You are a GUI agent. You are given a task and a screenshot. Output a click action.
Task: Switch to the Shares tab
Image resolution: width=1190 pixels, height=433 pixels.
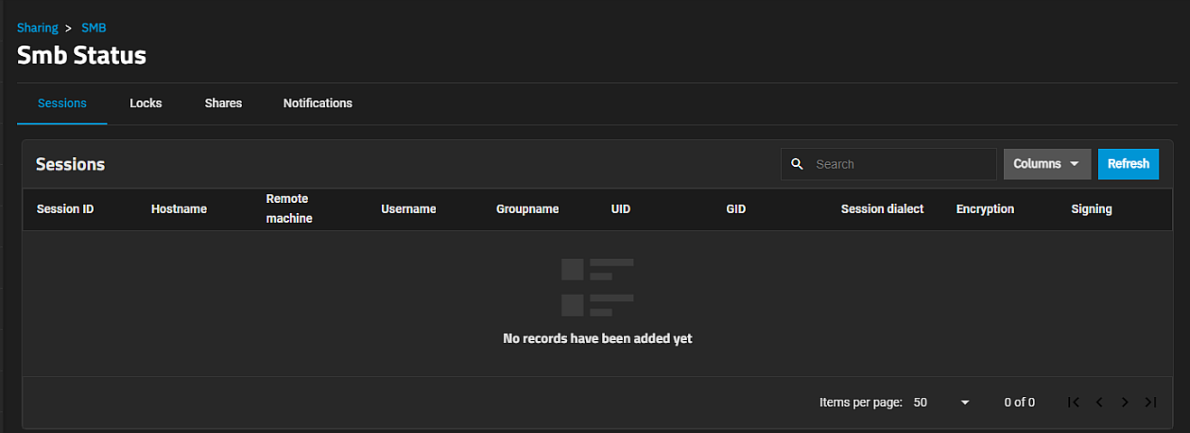click(x=223, y=104)
